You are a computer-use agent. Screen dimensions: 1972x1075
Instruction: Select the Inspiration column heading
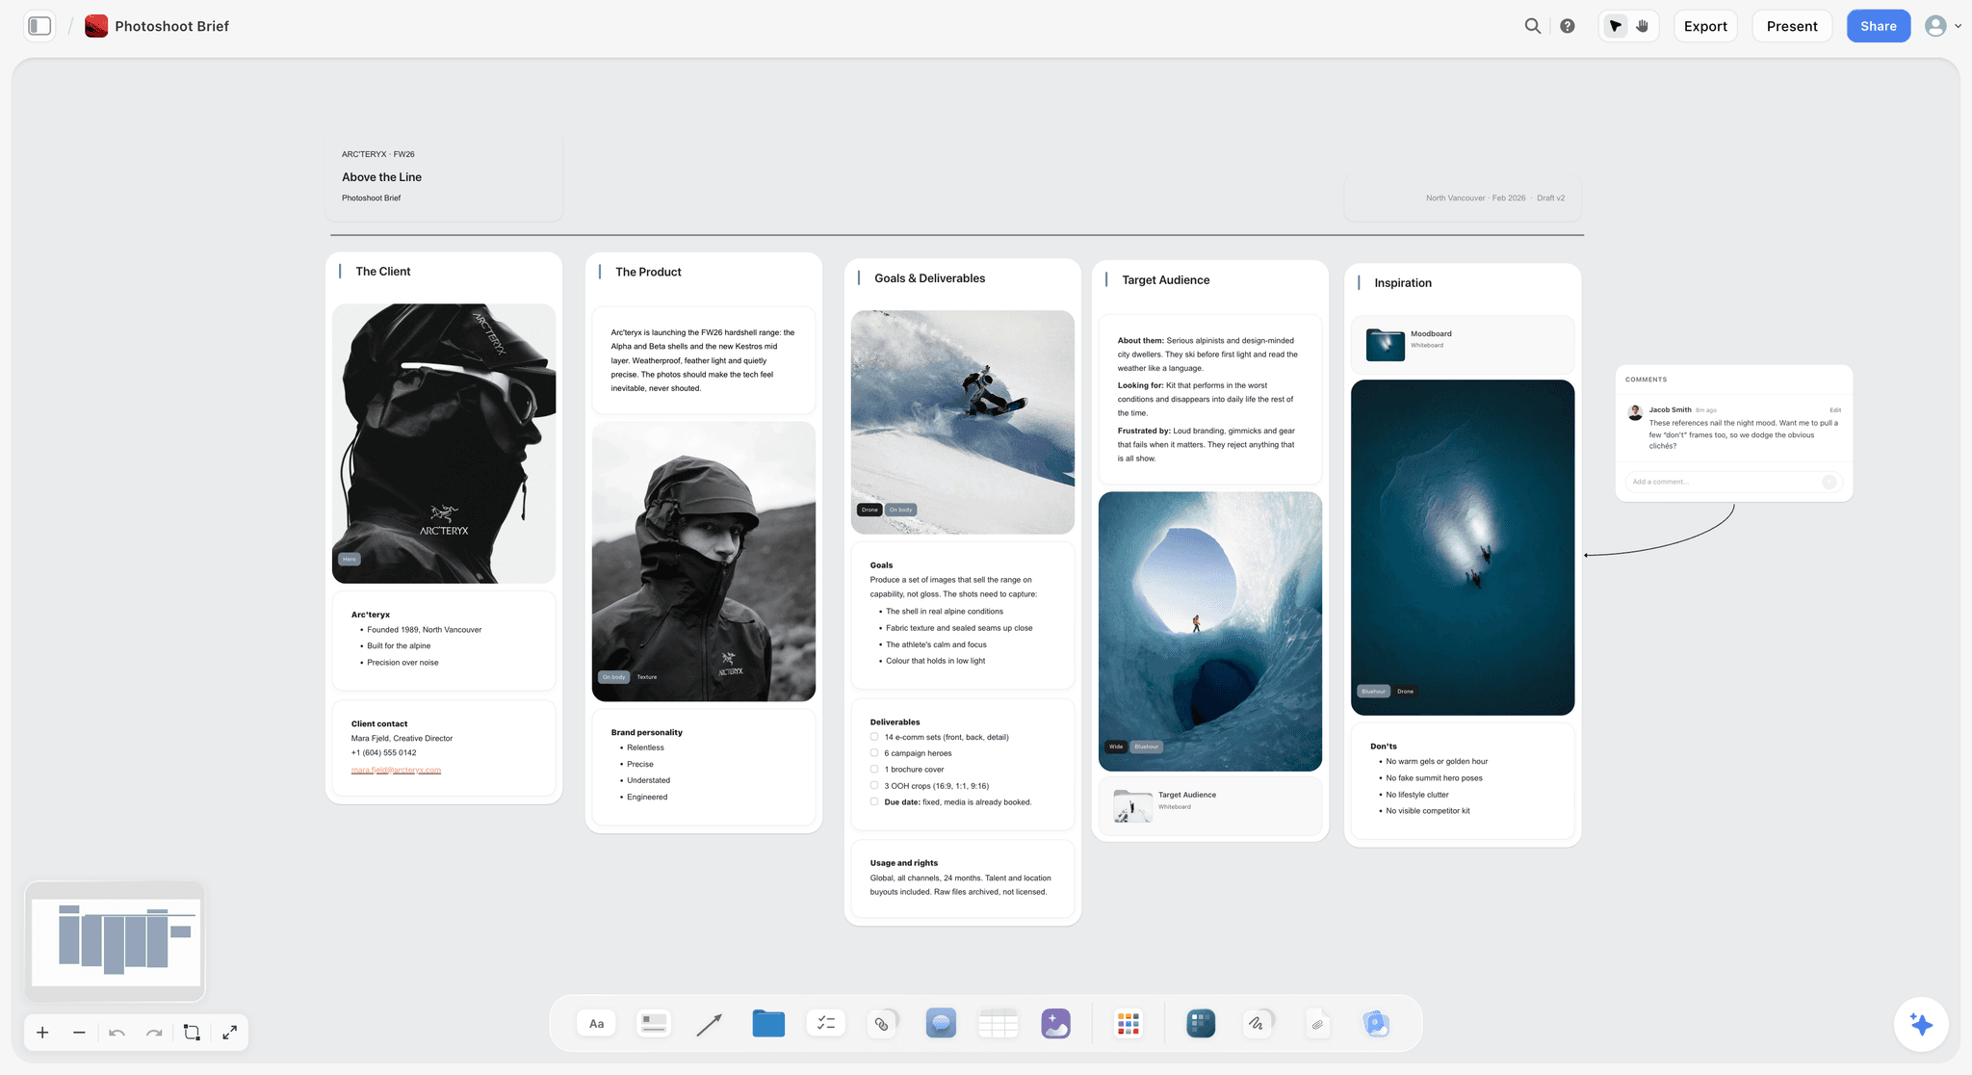coord(1403,283)
